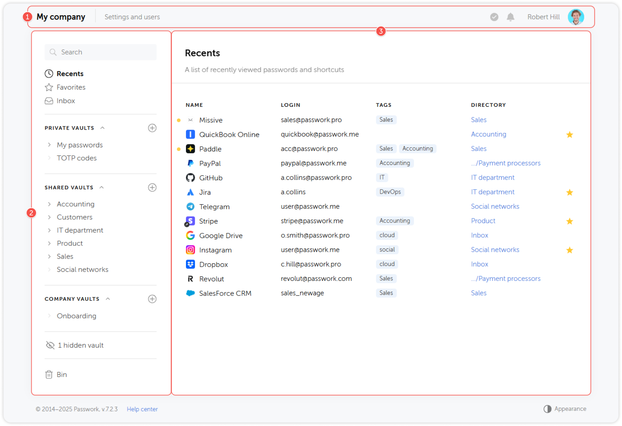Switch to the Favorites section

71,87
